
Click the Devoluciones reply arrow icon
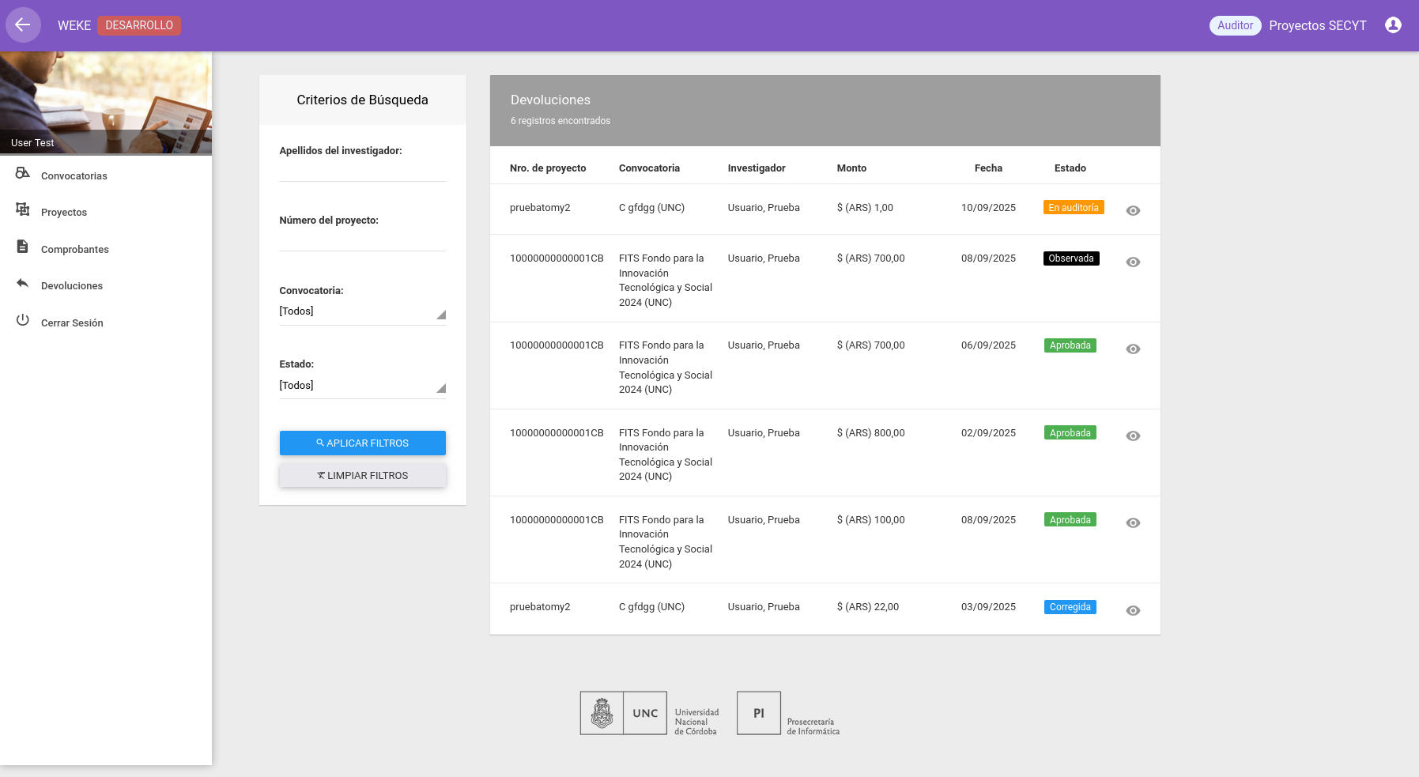23,283
